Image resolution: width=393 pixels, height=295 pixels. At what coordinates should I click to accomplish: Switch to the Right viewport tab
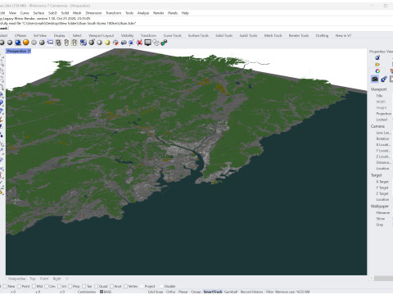pyautogui.click(x=56, y=279)
